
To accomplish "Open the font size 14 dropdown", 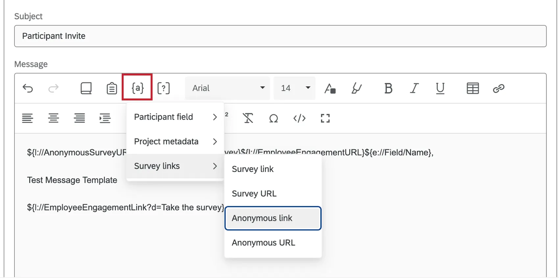I will coord(295,88).
